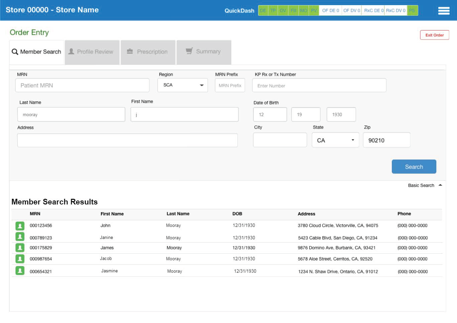Click the birth year field showing 1930
457x323 pixels.
click(341, 114)
